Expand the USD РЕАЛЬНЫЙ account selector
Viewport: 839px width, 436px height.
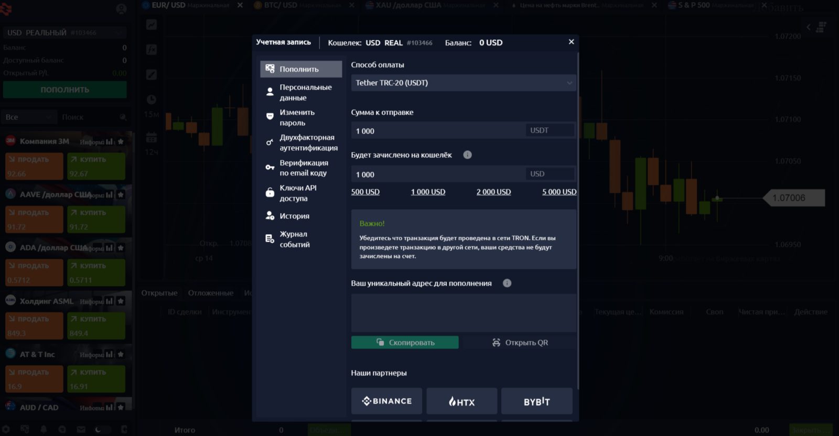point(65,32)
